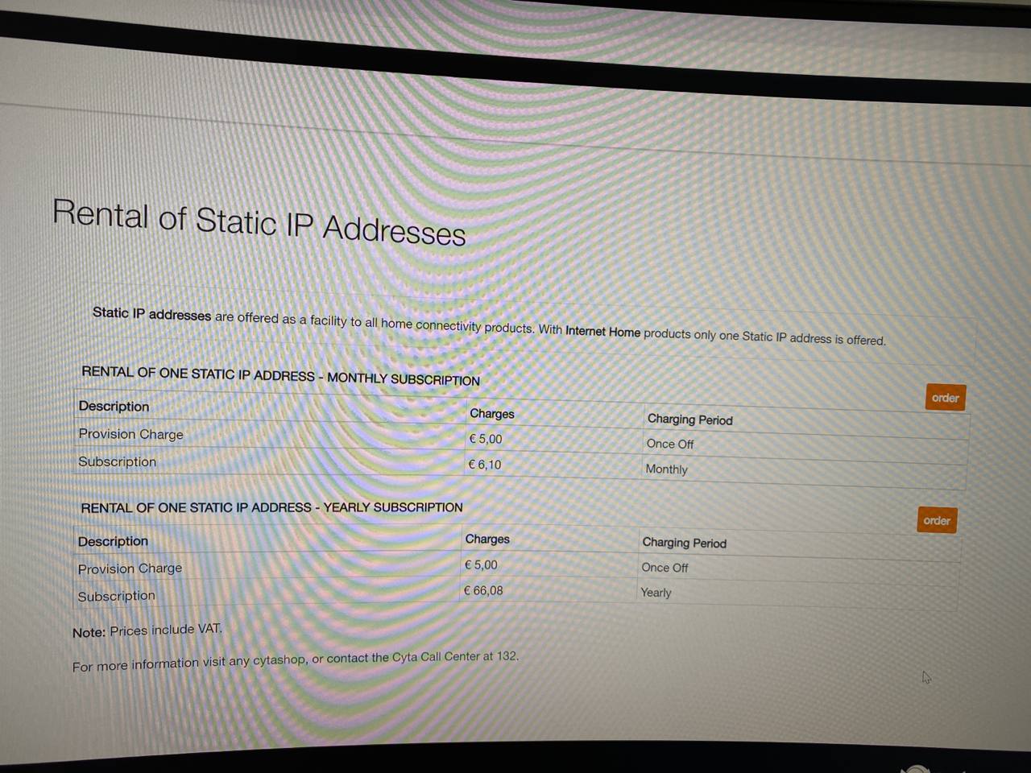Image resolution: width=1031 pixels, height=773 pixels.
Task: Click 'Monthly' charging period cell
Action: (x=666, y=469)
